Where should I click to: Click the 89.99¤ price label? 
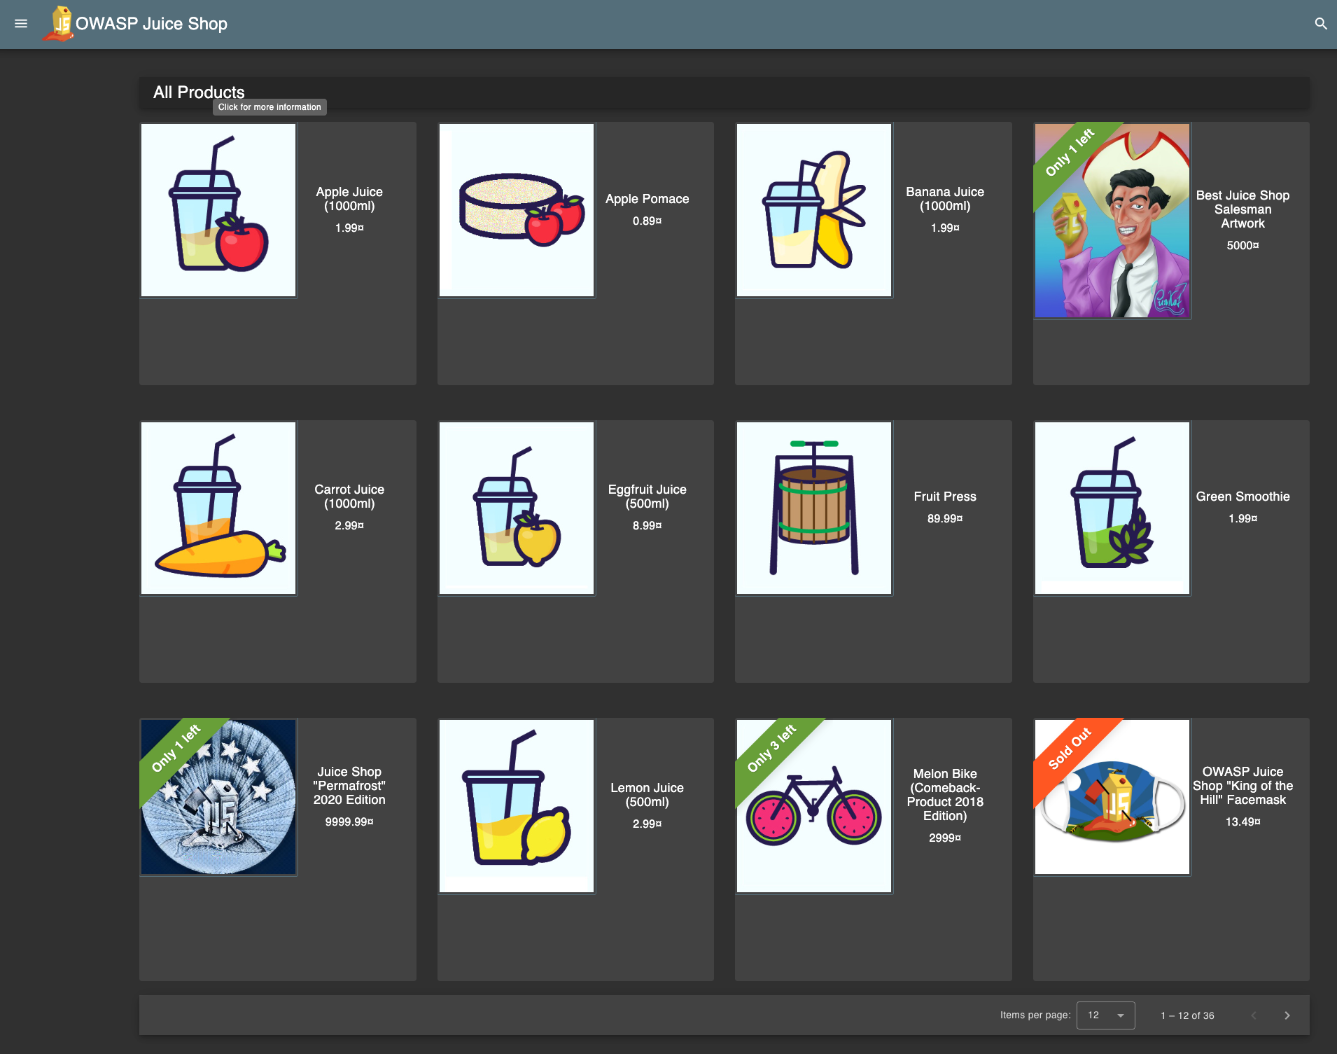point(945,518)
